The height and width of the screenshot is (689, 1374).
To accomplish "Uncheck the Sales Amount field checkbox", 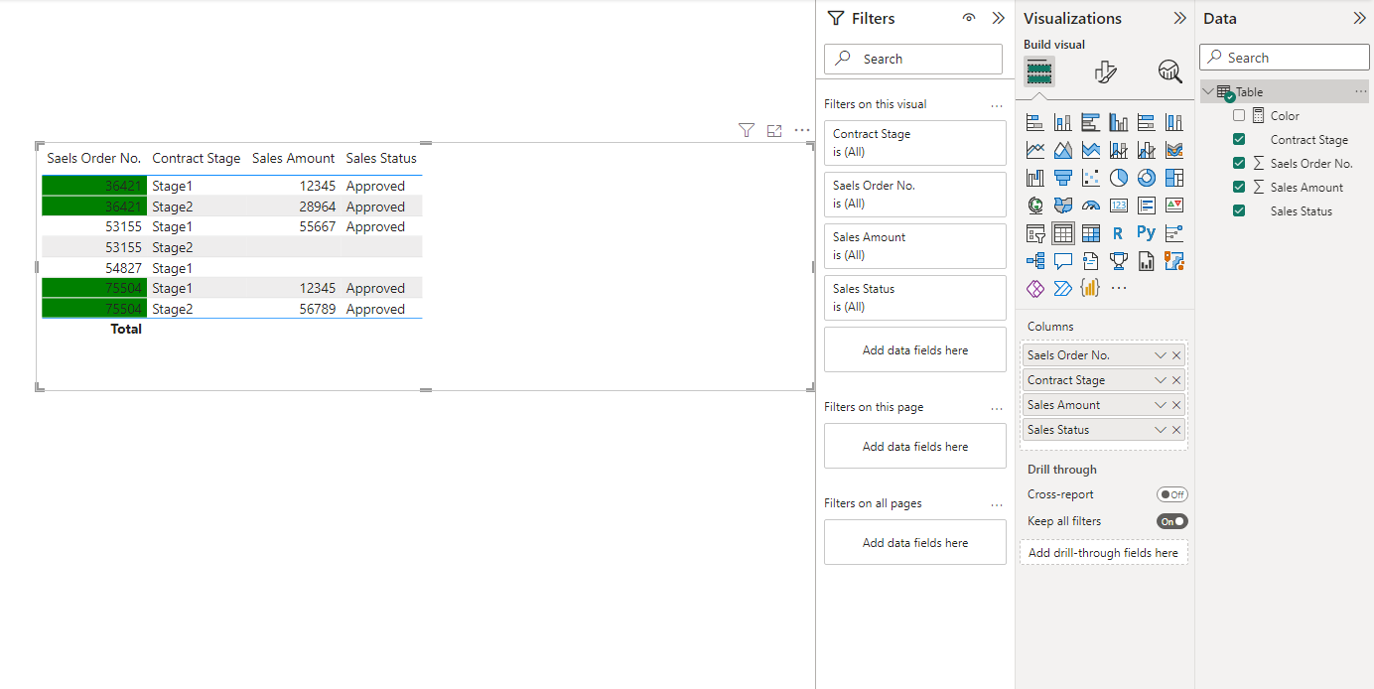I will (1239, 188).
